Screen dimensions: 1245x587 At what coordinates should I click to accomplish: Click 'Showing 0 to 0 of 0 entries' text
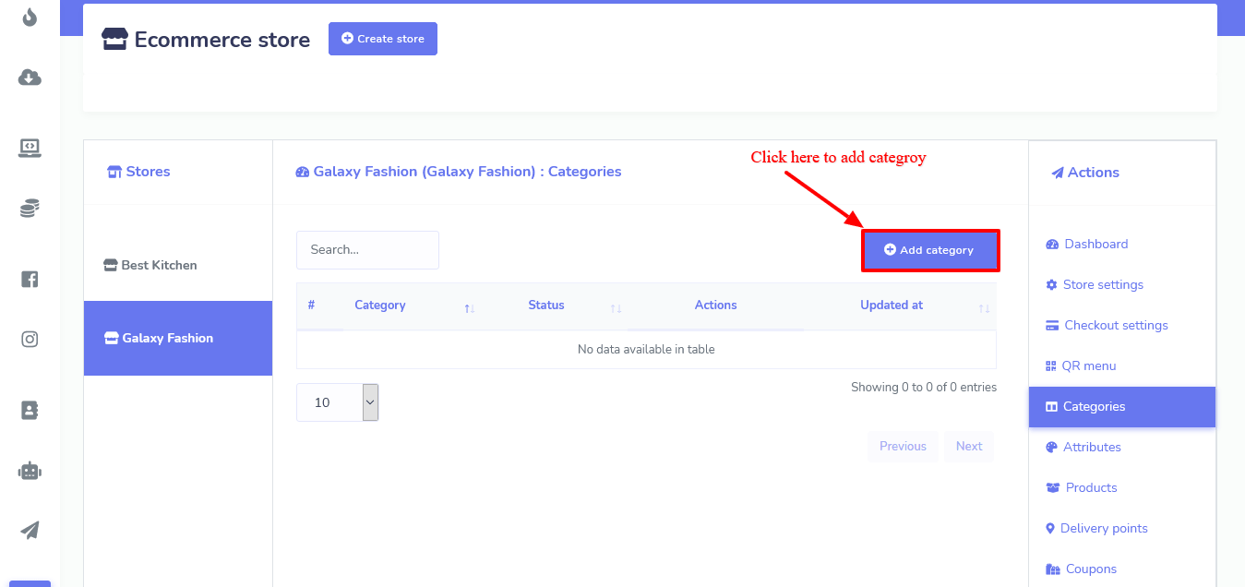(924, 388)
